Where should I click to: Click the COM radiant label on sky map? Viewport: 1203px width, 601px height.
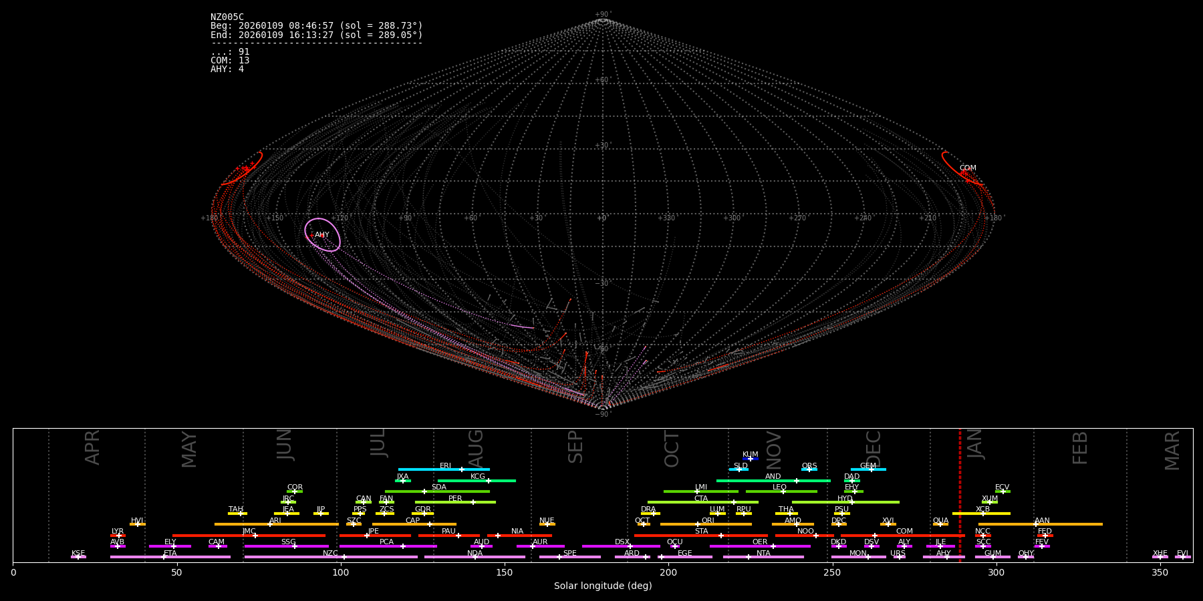pyautogui.click(x=968, y=168)
